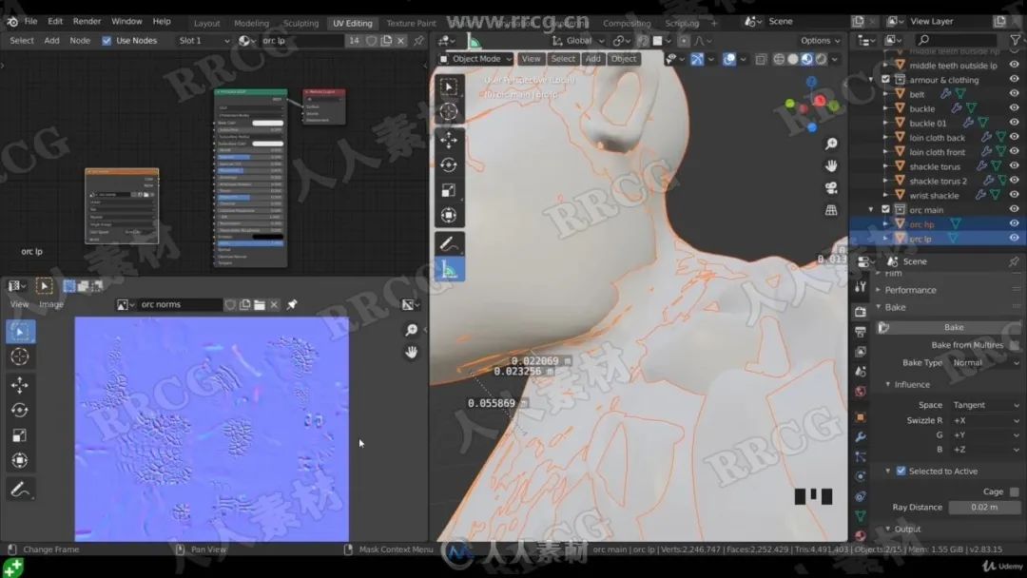1027x578 pixels.
Task: Select the Move tool in 3D viewport
Action: 449,140
